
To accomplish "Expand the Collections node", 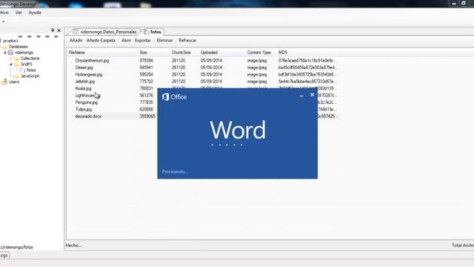I will tap(11, 59).
